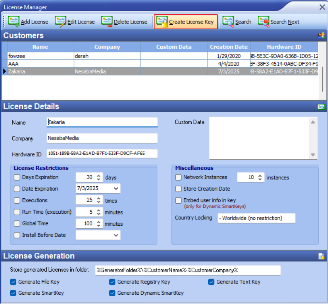This screenshot has height=304, width=328.
Task: Click the Add License toolbar icon
Action: click(14, 22)
